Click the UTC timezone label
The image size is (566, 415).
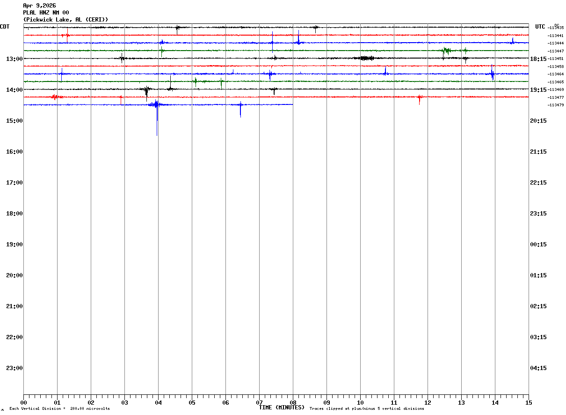540,27
